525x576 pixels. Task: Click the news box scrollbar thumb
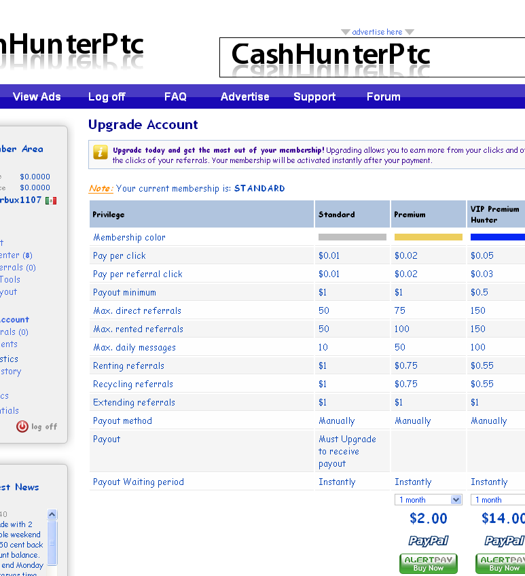[52, 543]
